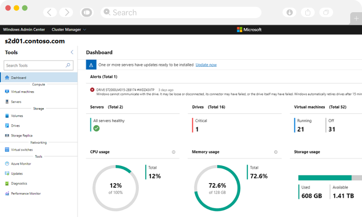
Task: Open Performance Monitor tool
Action: click(26, 193)
